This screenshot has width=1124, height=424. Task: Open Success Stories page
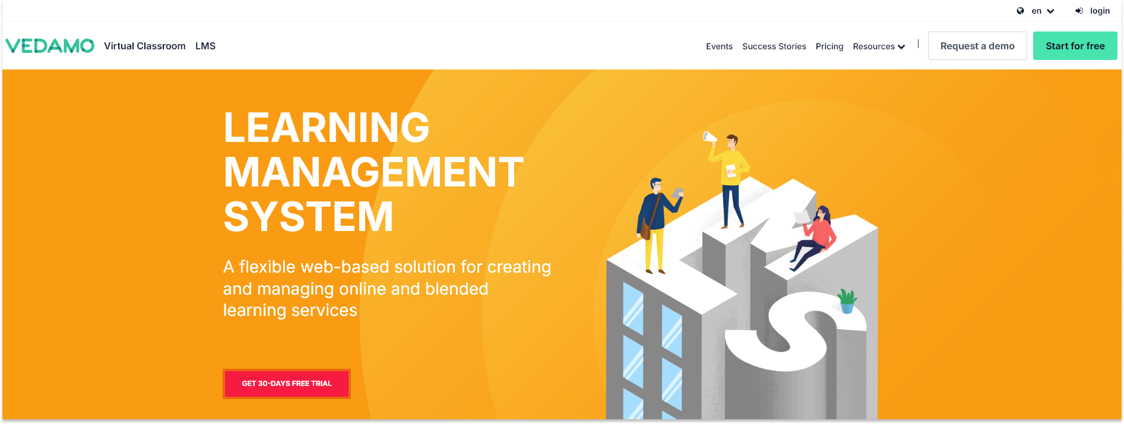[774, 46]
